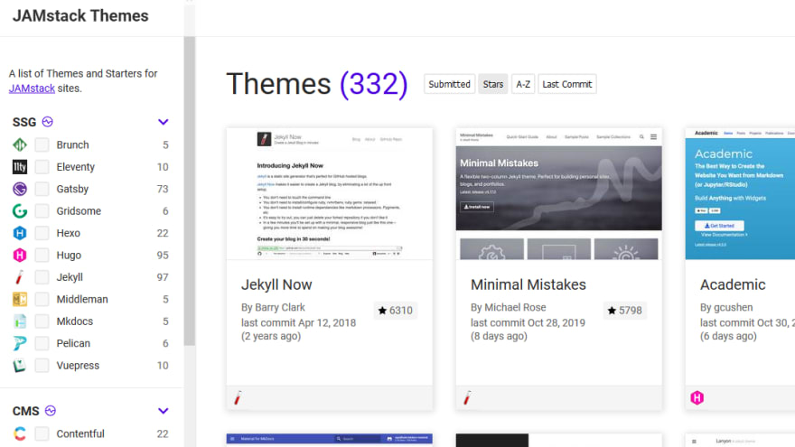
Task: Check the Contentful filter checkbox
Action: point(42,433)
